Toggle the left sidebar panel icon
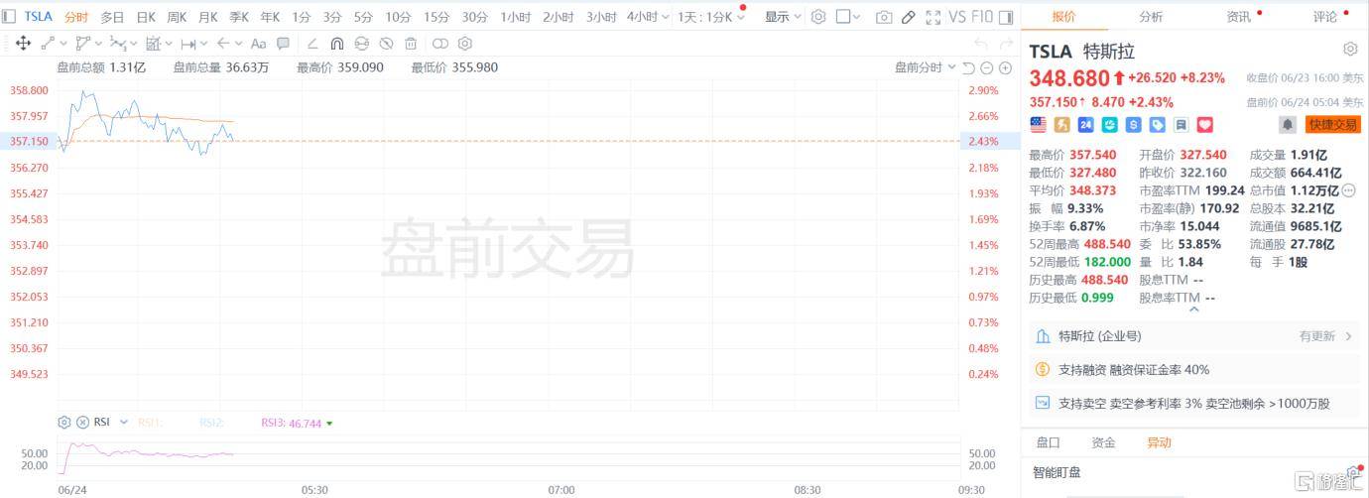1369x498 pixels. (9, 17)
